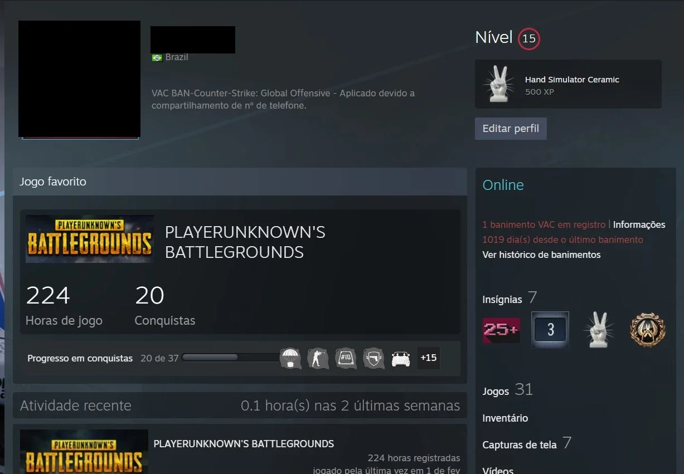
Task: Click the Editar perfil button
Action: coord(511,129)
